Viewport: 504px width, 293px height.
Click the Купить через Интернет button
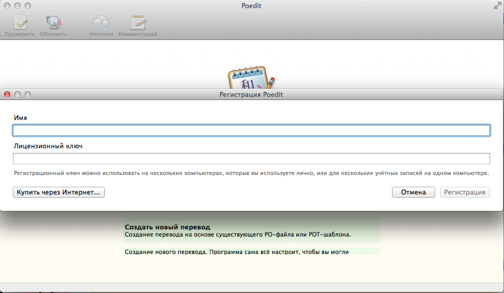click(59, 192)
